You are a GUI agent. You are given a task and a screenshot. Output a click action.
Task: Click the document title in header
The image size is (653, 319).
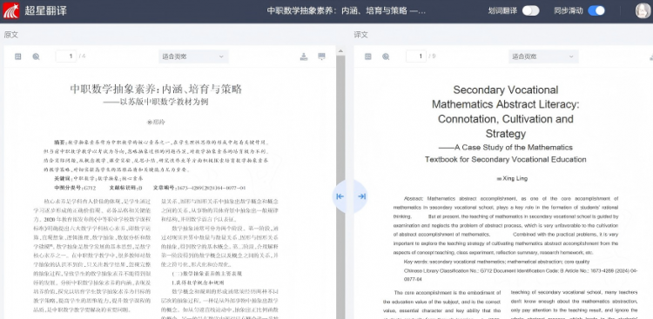click(x=347, y=10)
